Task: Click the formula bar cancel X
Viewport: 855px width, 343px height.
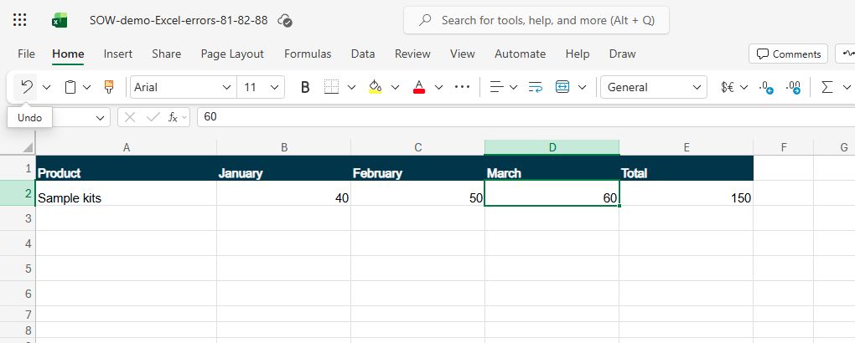Action: pyautogui.click(x=130, y=117)
